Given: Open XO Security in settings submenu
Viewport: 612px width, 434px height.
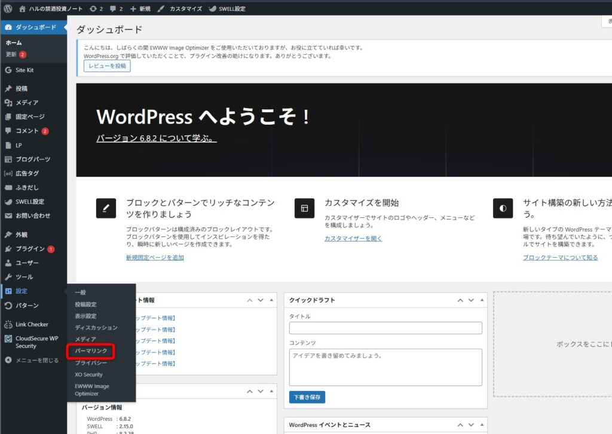Looking at the screenshot, I should (88, 375).
